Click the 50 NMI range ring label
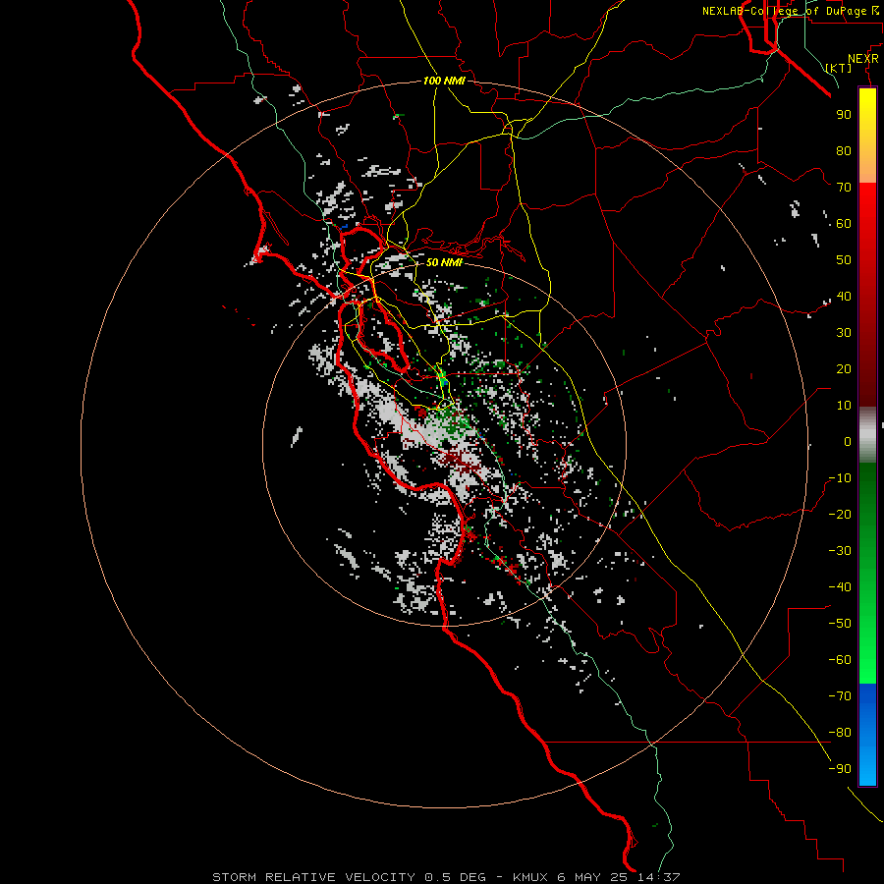This screenshot has height=884, width=884. point(444,262)
